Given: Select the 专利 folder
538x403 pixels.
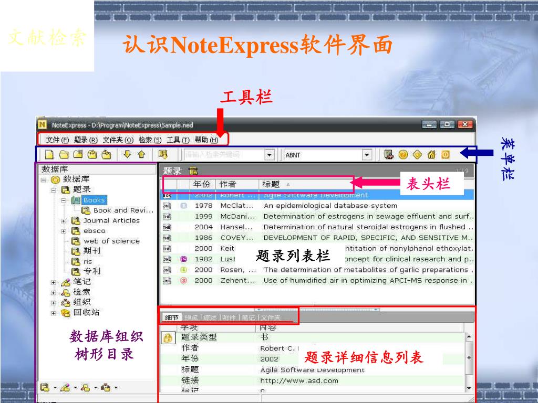Looking at the screenshot, I should point(92,271).
